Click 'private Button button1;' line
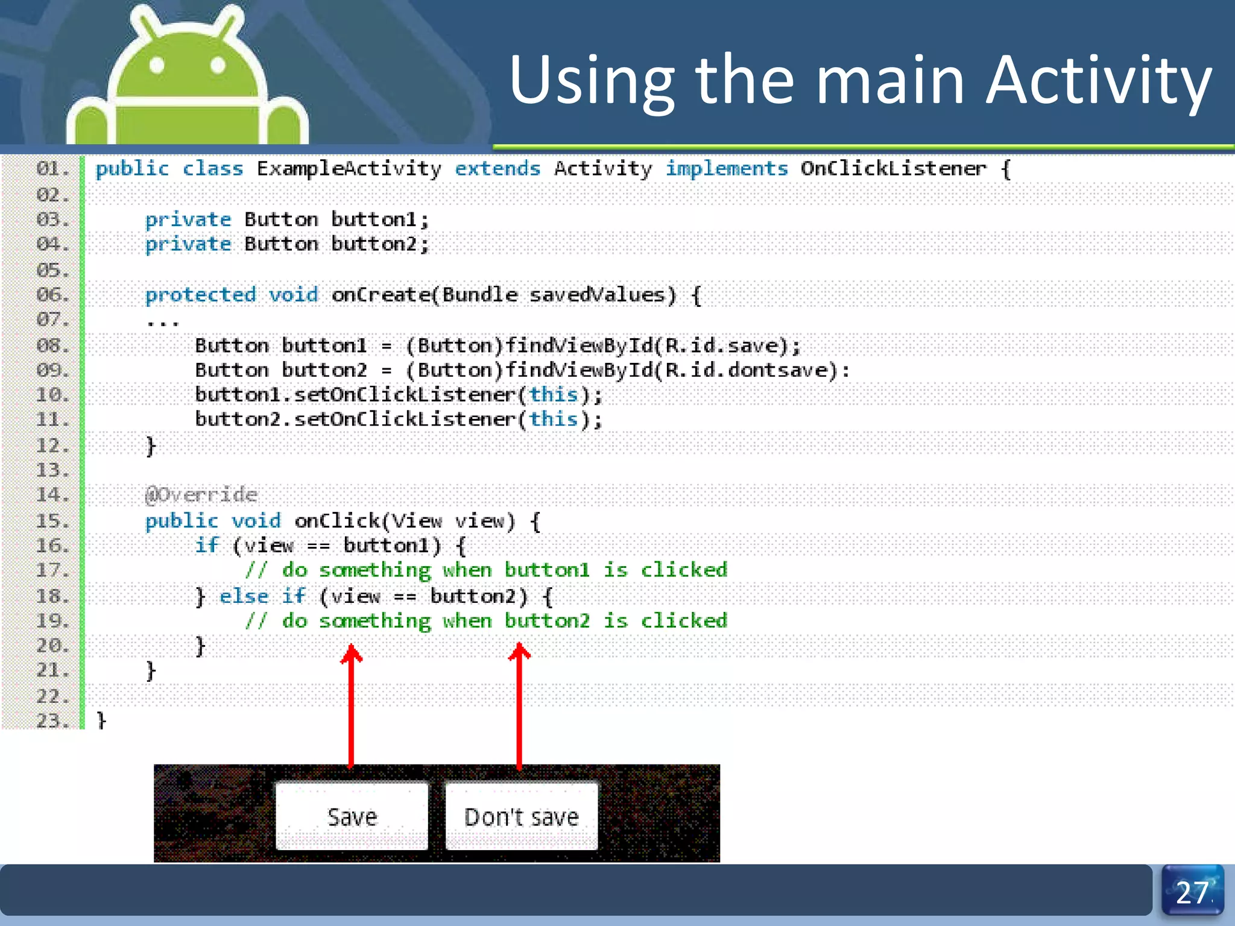Image resolution: width=1235 pixels, height=926 pixels. [x=287, y=219]
